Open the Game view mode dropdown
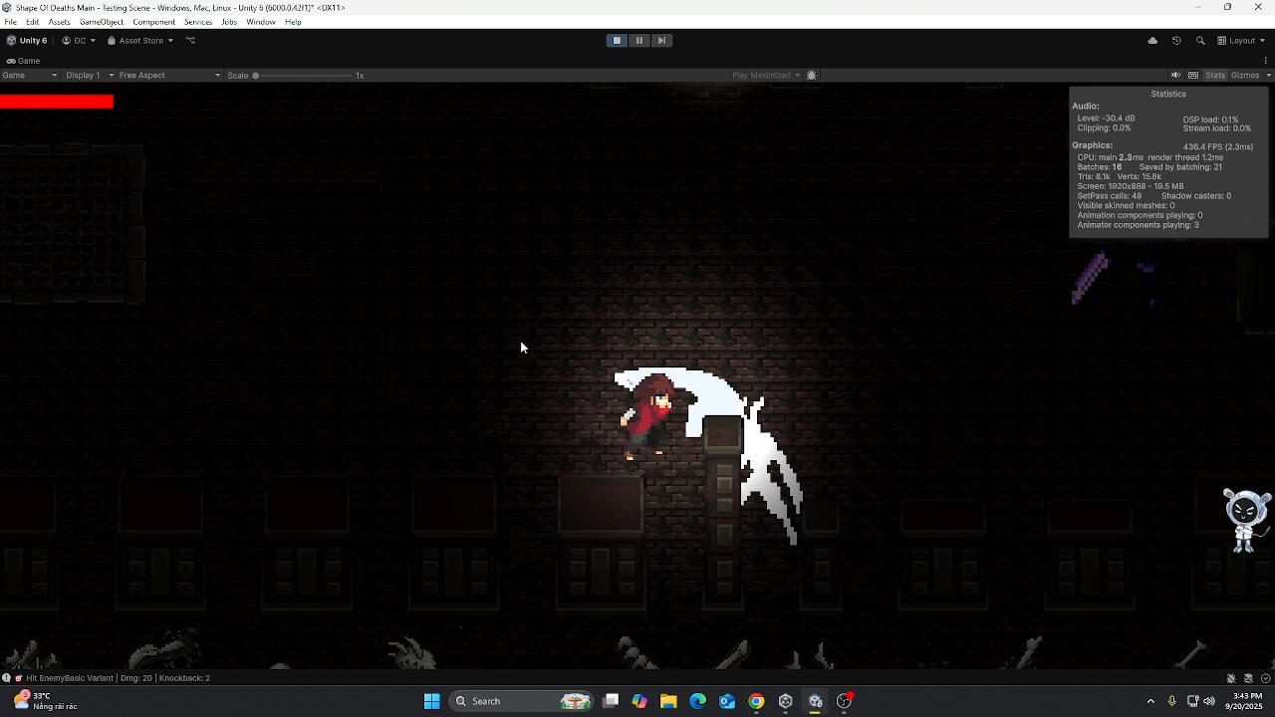1275x717 pixels. point(30,76)
